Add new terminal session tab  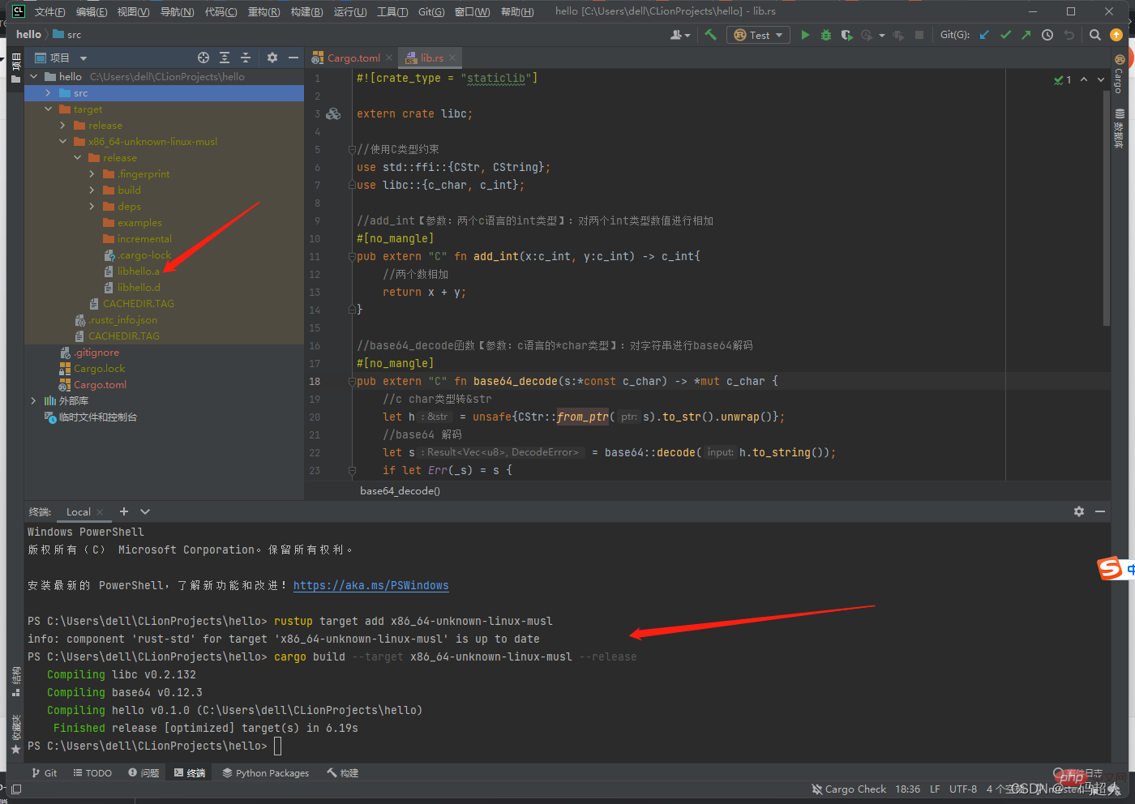[124, 511]
